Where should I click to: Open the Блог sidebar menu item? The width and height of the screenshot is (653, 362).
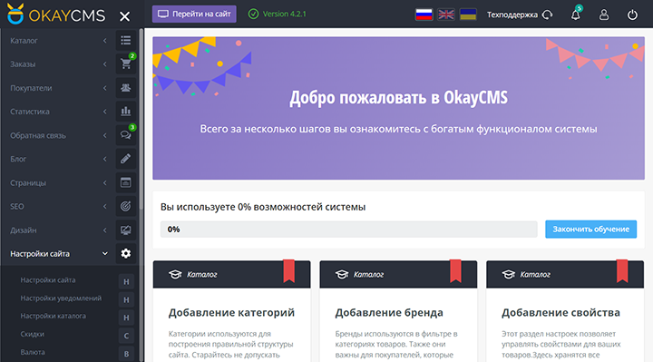coord(18,159)
